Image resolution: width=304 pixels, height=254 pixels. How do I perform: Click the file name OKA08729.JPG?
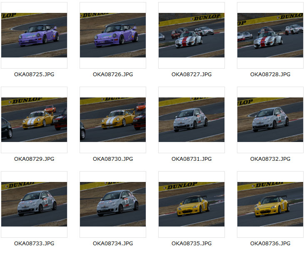34,159
